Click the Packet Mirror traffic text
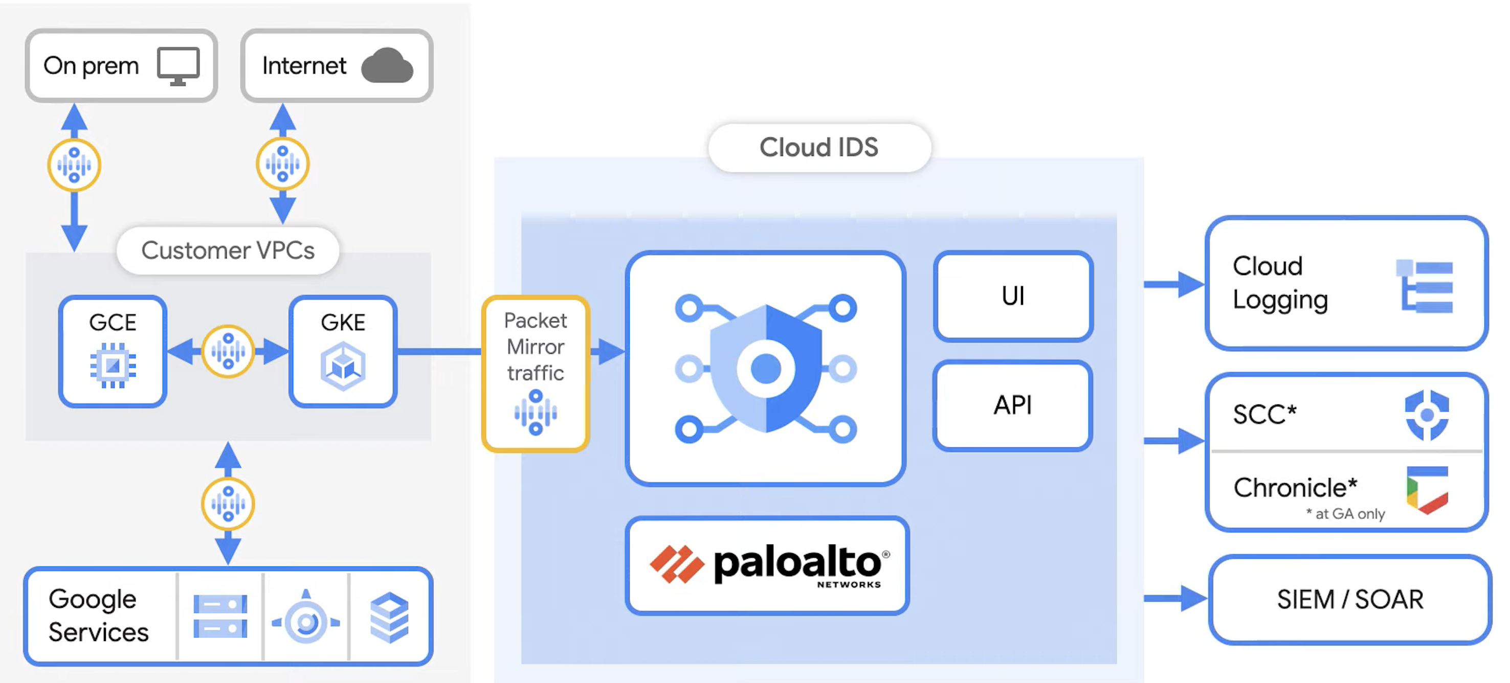The height and width of the screenshot is (683, 1510). (535, 346)
